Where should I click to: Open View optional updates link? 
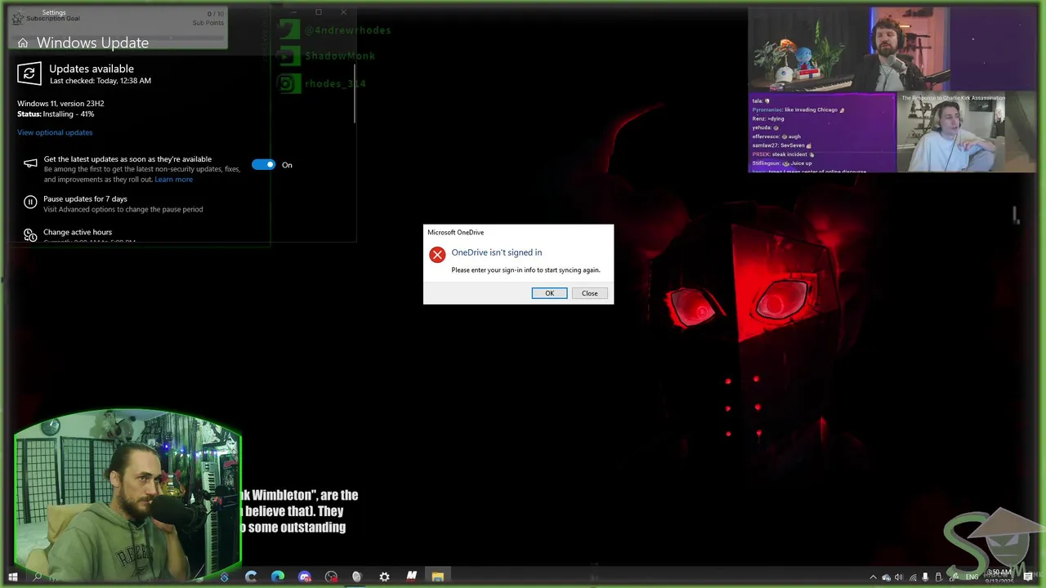pos(55,132)
